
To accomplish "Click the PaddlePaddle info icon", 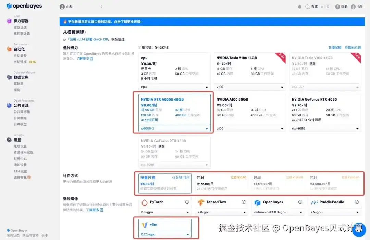I will click(x=357, y=202).
